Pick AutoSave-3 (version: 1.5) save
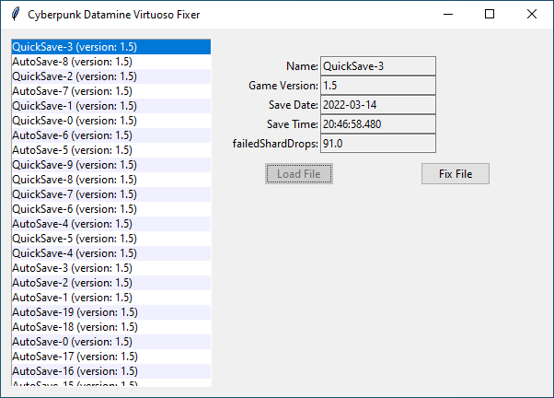 pyautogui.click(x=111, y=268)
